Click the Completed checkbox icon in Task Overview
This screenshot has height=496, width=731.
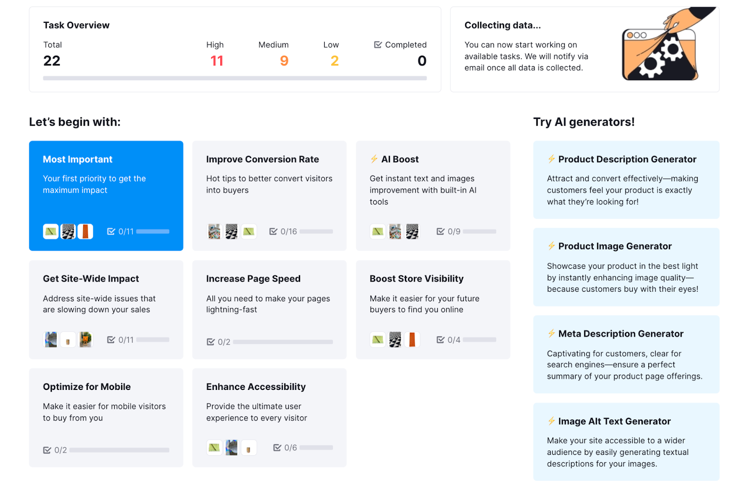tap(378, 45)
